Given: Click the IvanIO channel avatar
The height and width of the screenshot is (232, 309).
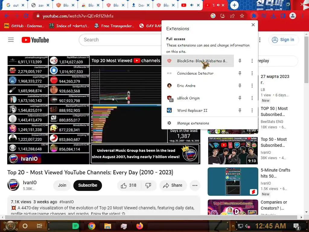Looking at the screenshot, I should tap(13, 185).
